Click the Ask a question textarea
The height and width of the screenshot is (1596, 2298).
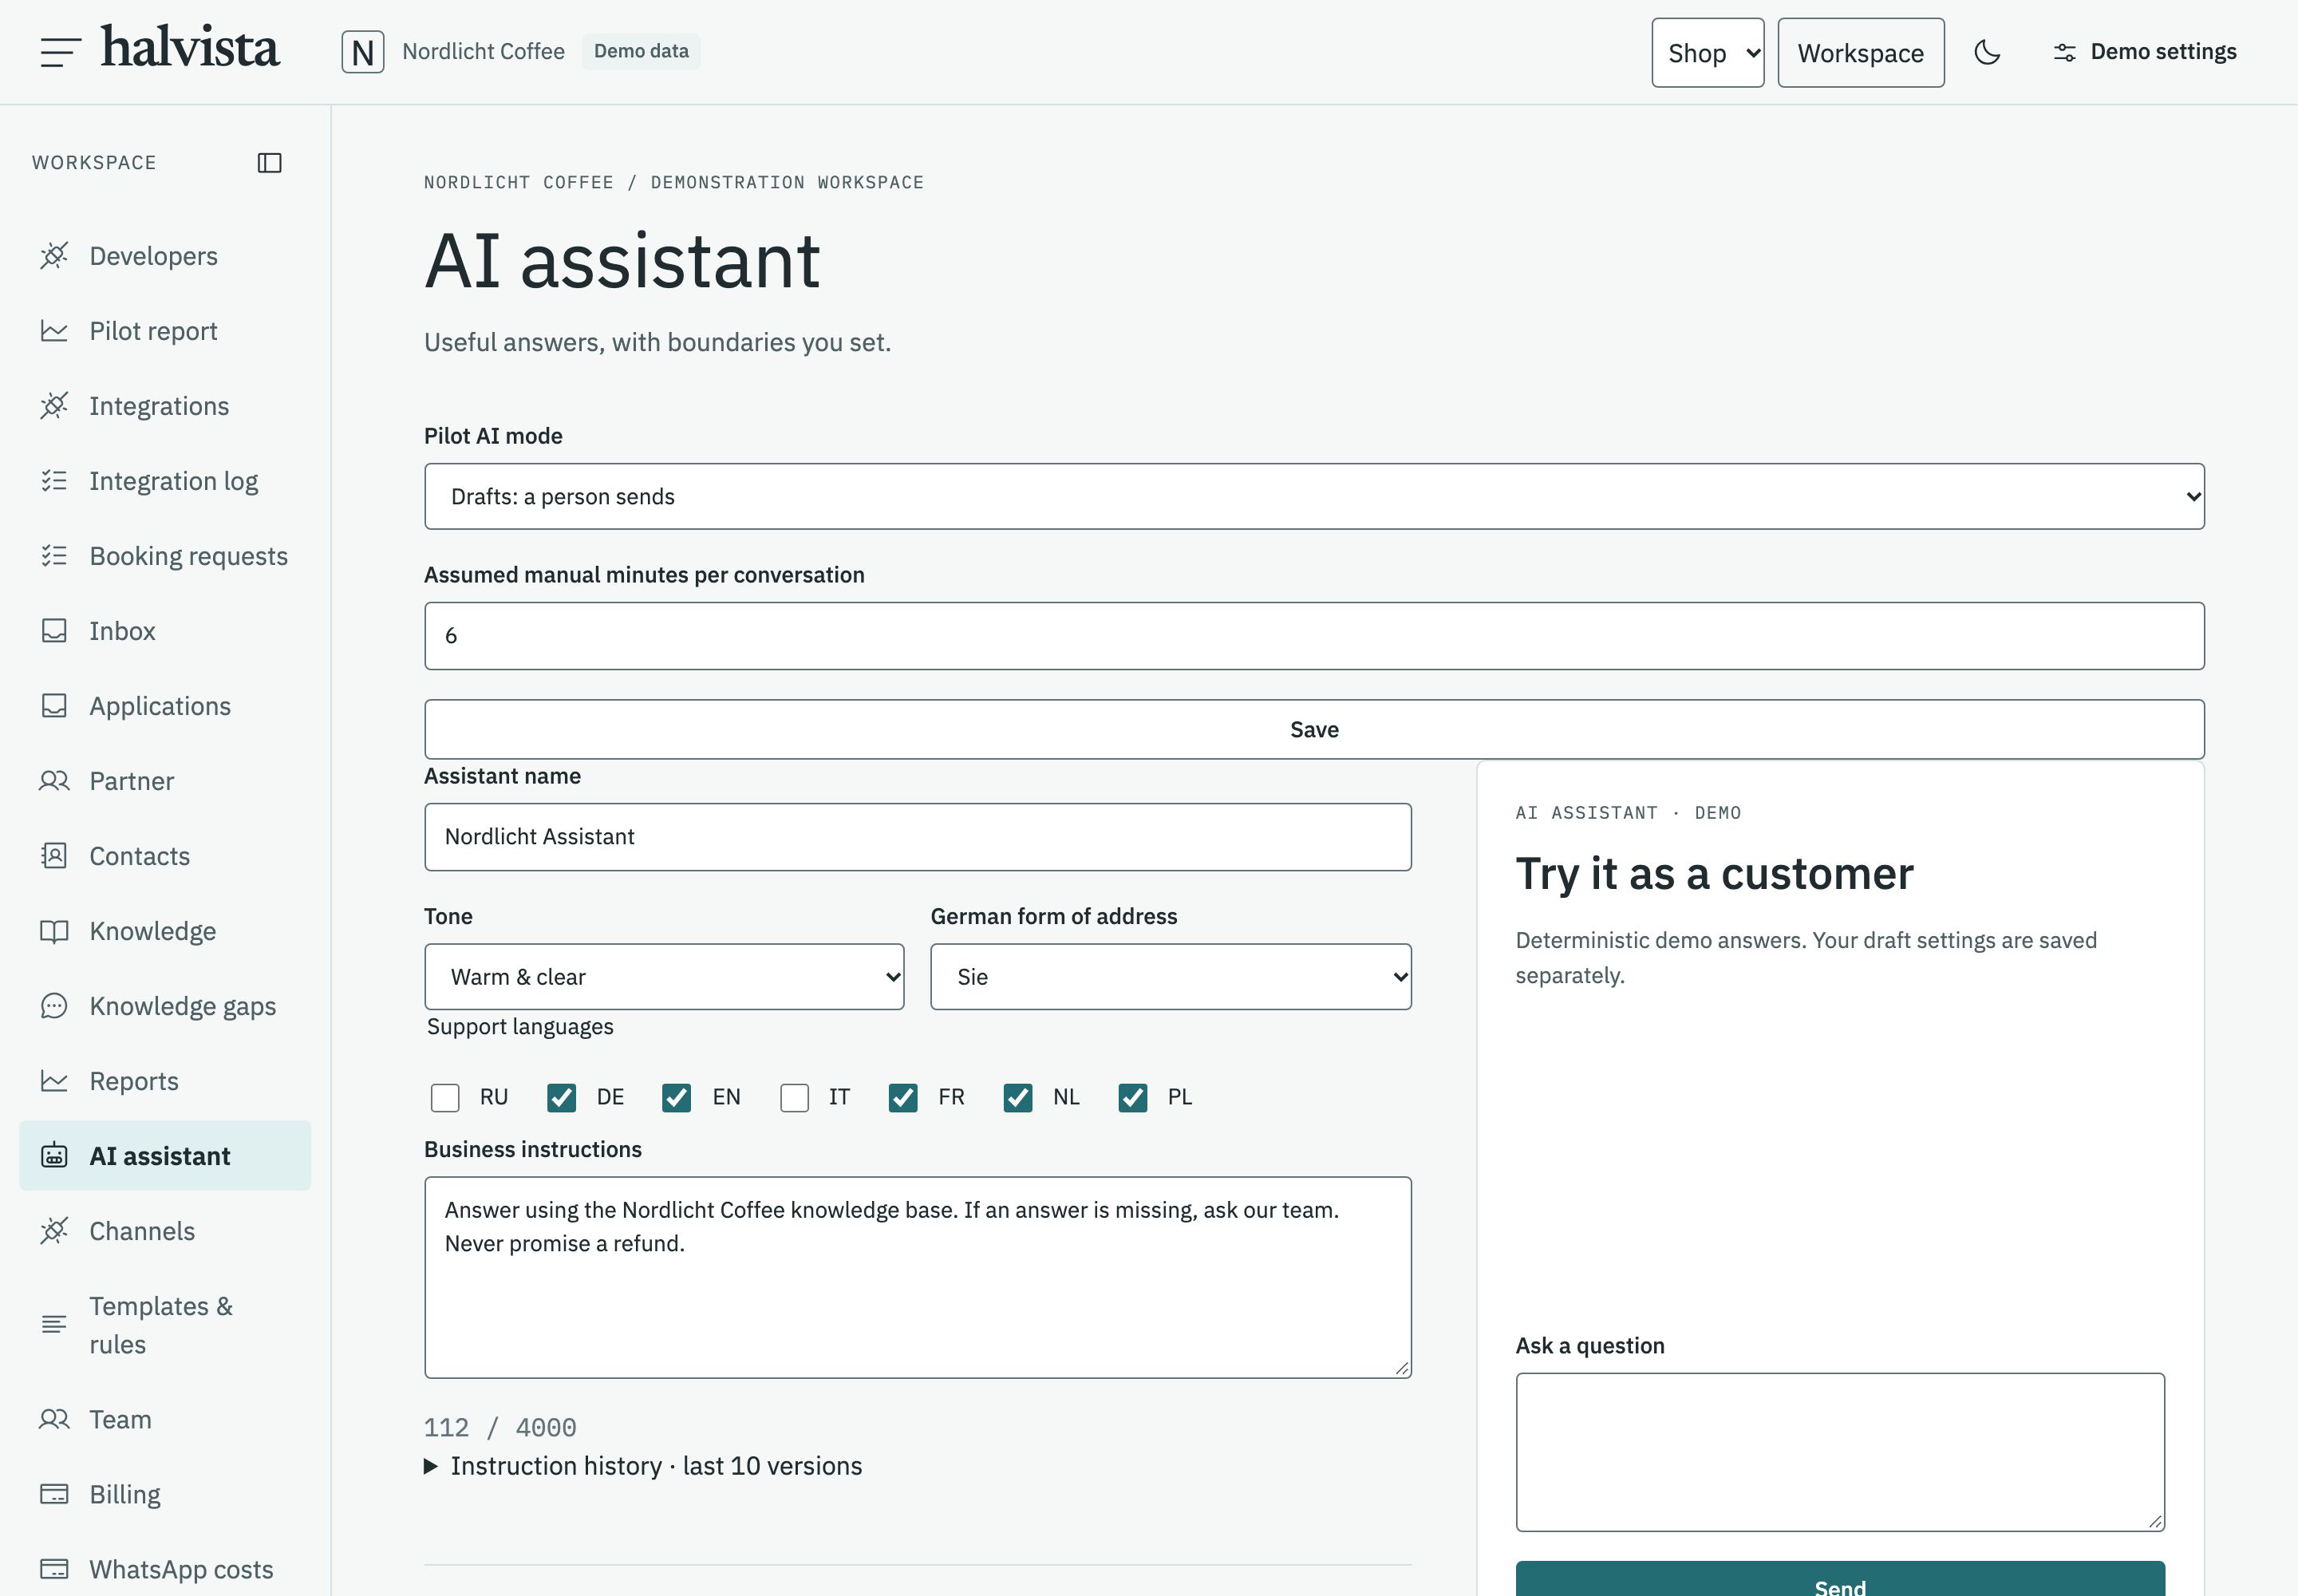pyautogui.click(x=1840, y=1452)
